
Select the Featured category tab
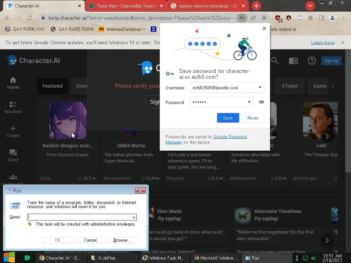pos(52,86)
